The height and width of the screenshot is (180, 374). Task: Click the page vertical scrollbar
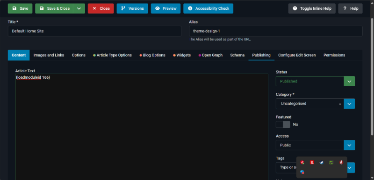(x=372, y=77)
